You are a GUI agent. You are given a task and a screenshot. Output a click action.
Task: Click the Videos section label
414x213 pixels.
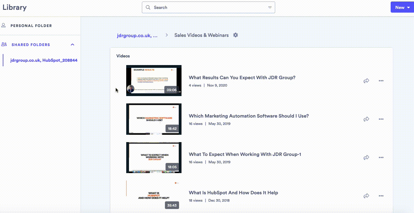click(123, 56)
